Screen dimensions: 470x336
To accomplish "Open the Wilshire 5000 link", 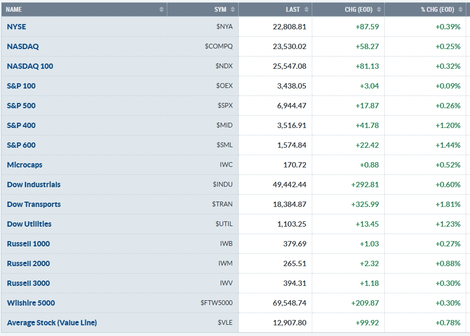I will click(31, 303).
